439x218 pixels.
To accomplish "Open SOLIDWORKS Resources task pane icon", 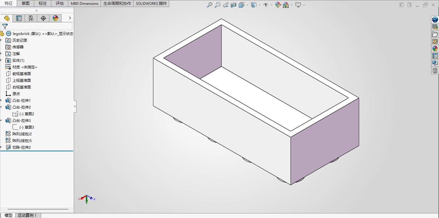I will [435, 19].
